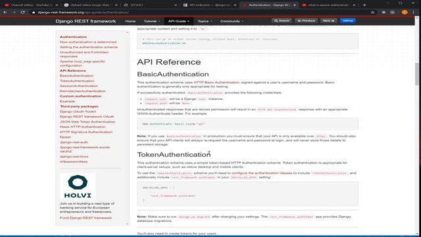421x237 pixels.
Task: Open the Django REST framework brand link
Action: [86, 21]
